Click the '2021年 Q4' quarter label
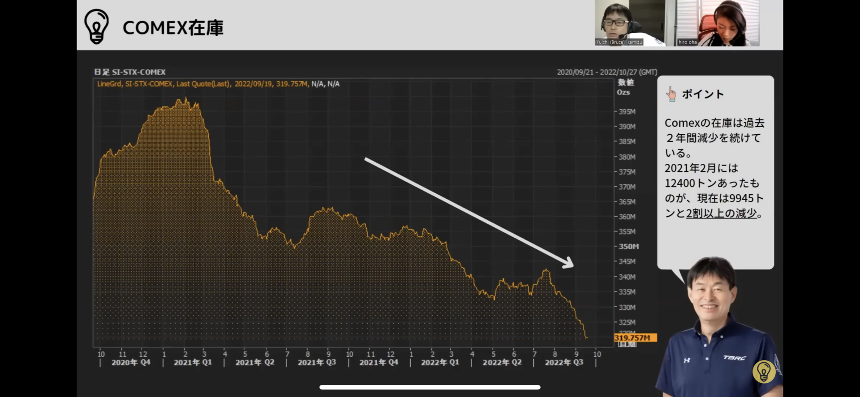This screenshot has width=860, height=397. pos(378,363)
